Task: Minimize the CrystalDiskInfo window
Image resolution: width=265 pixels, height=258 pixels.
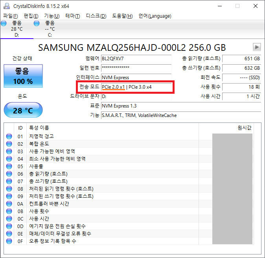Action: (220, 6)
